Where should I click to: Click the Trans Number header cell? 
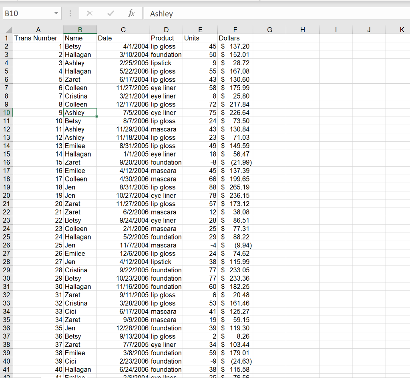coord(38,38)
